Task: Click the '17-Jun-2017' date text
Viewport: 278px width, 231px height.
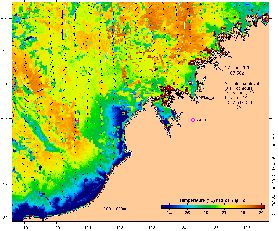Action: coord(238,68)
